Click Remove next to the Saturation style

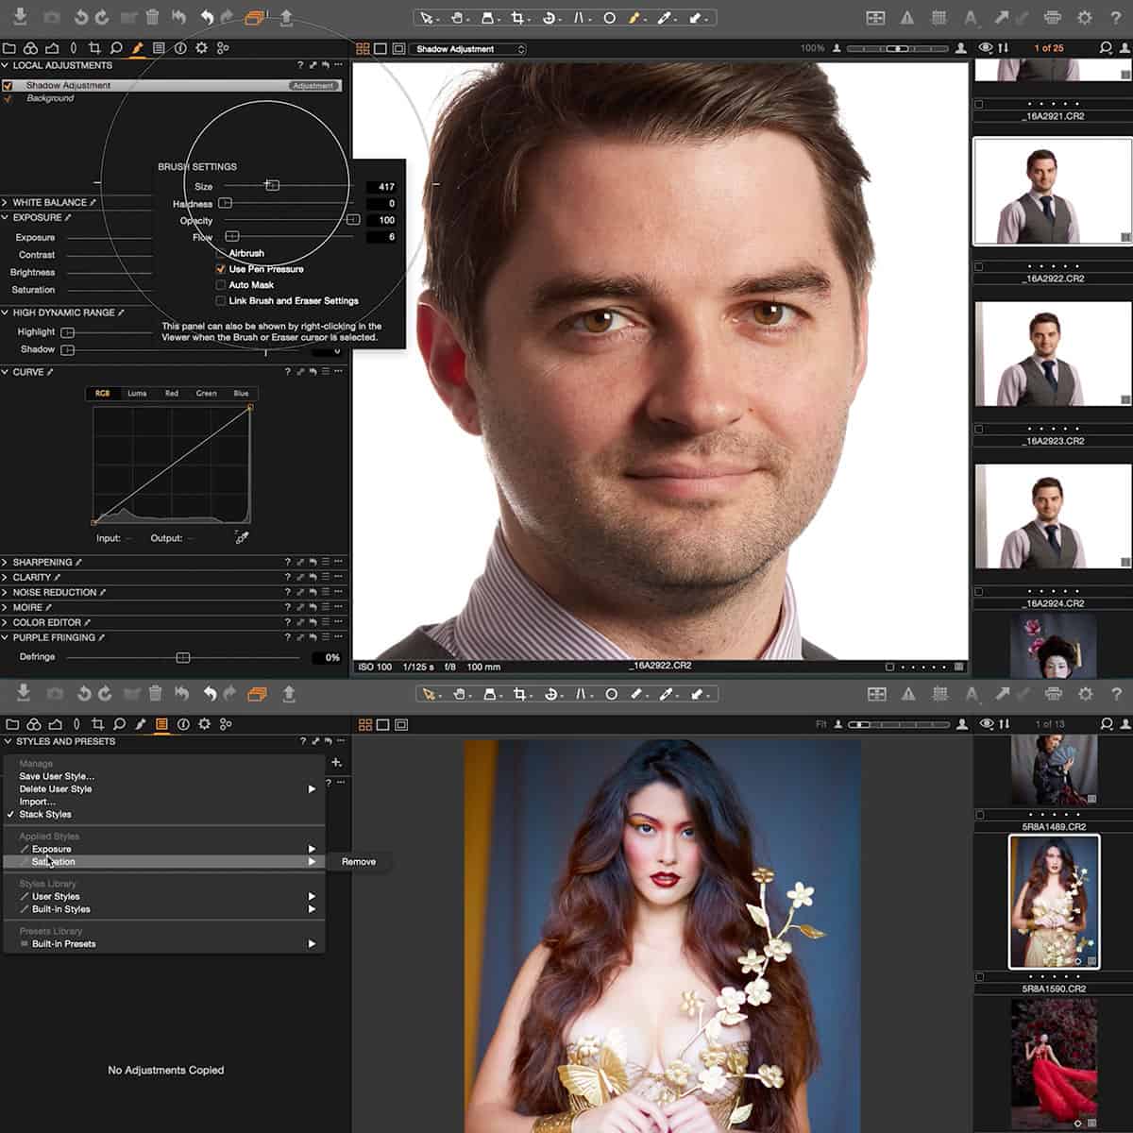(358, 861)
